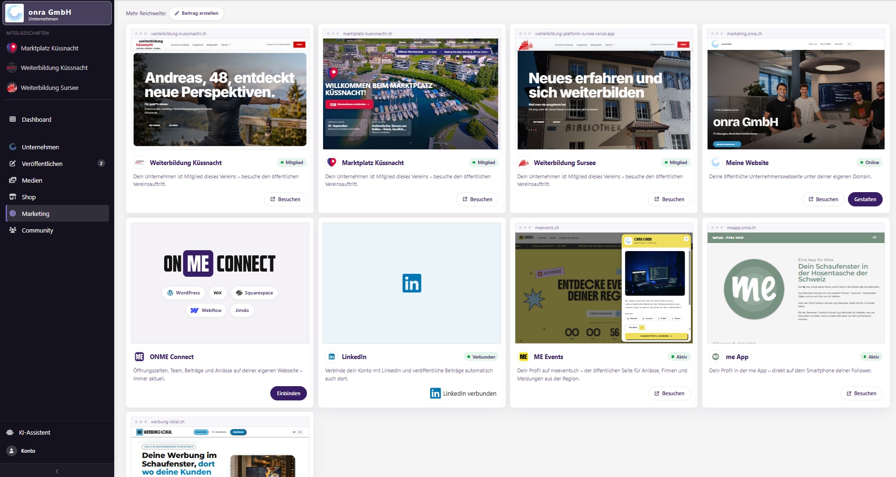Open the ME Events site preview thumbnail
Screen dimensions: 896x477
tap(604, 283)
